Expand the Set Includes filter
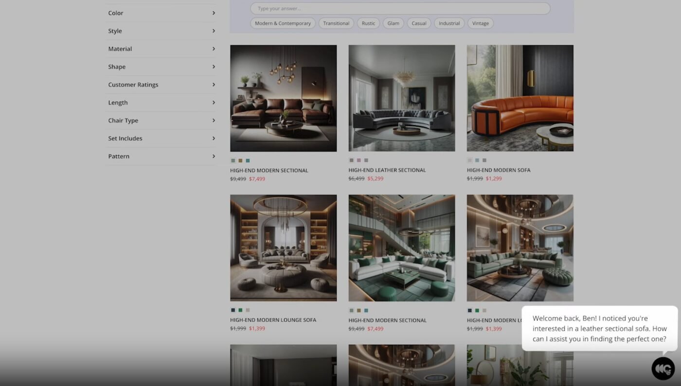This screenshot has width=681, height=386. [161, 138]
